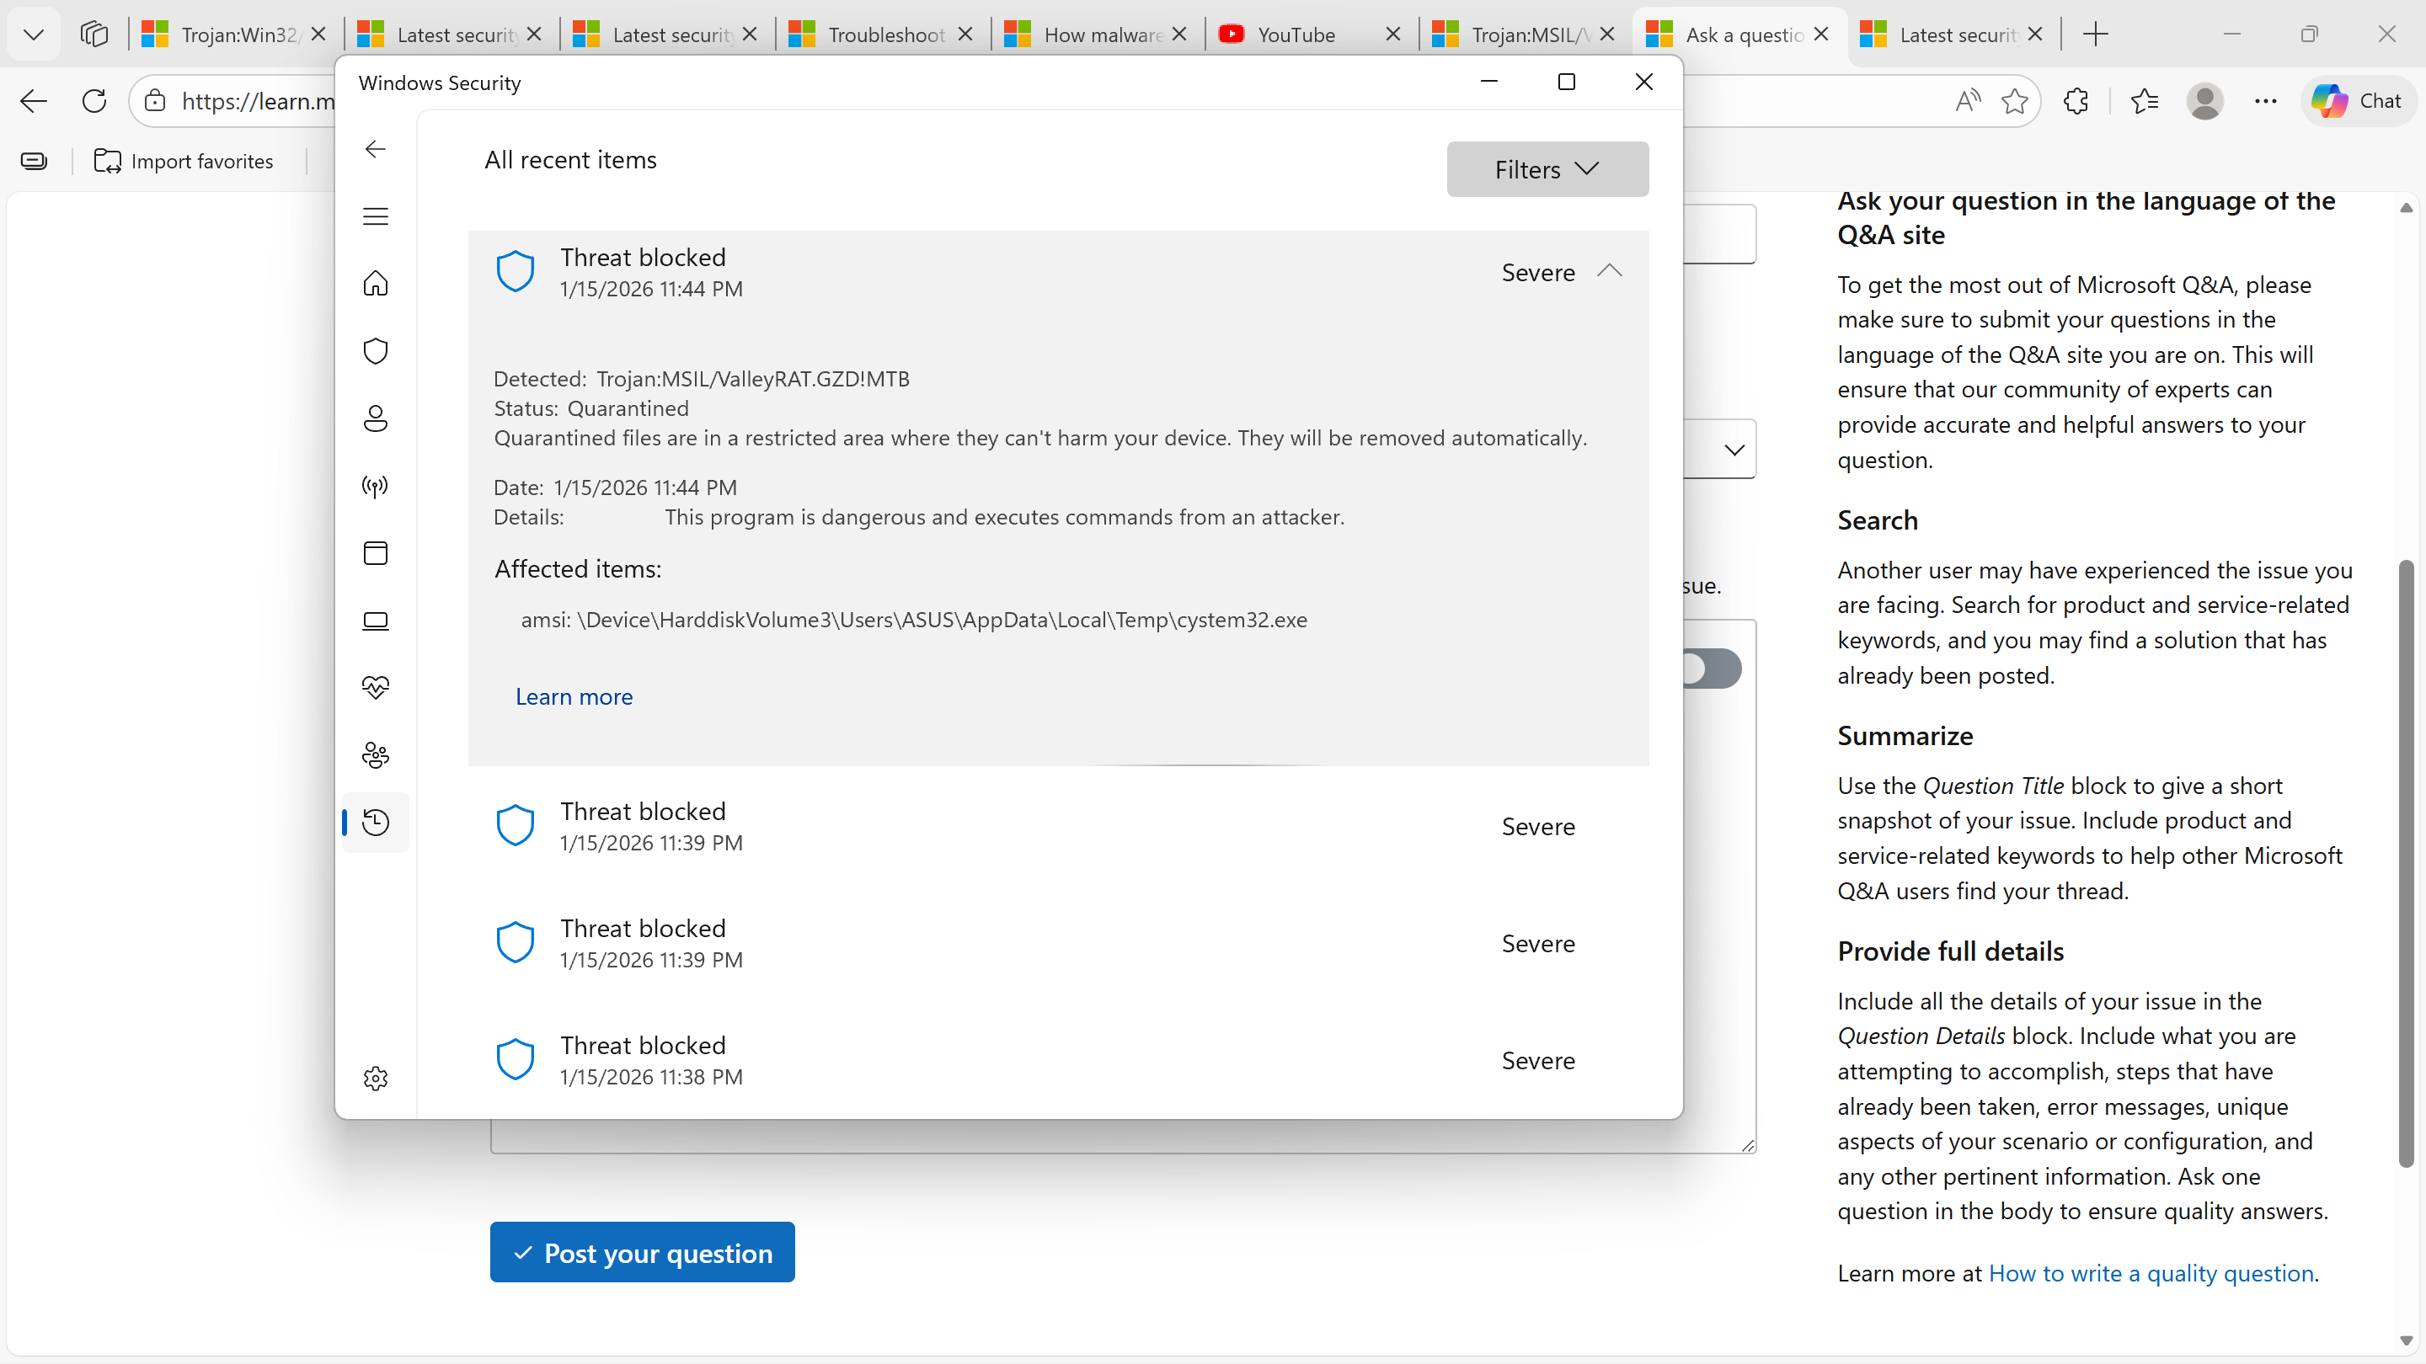Open Windows Security settings gear
Image resolution: width=2426 pixels, height=1364 pixels.
tap(375, 1078)
